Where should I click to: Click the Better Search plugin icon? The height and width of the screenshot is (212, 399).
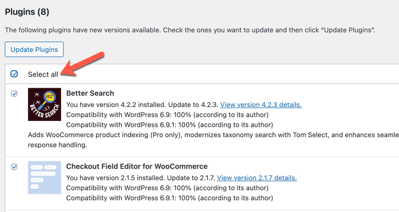click(x=44, y=105)
